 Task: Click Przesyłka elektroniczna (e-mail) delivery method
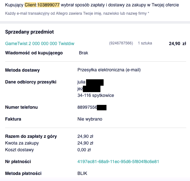click(x=109, y=70)
